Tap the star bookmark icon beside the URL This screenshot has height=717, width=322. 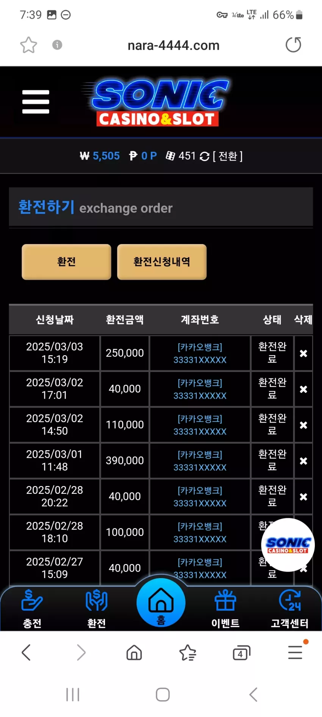[x=28, y=45]
